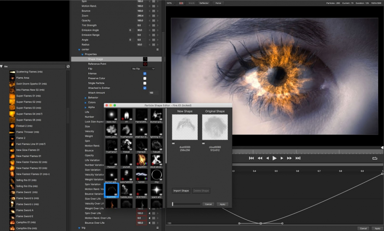Step back one frame

(267, 158)
